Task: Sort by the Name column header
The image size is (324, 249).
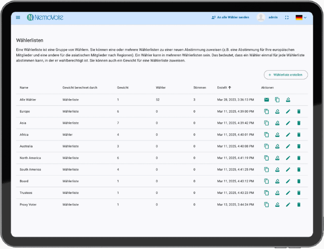Action: coord(24,88)
